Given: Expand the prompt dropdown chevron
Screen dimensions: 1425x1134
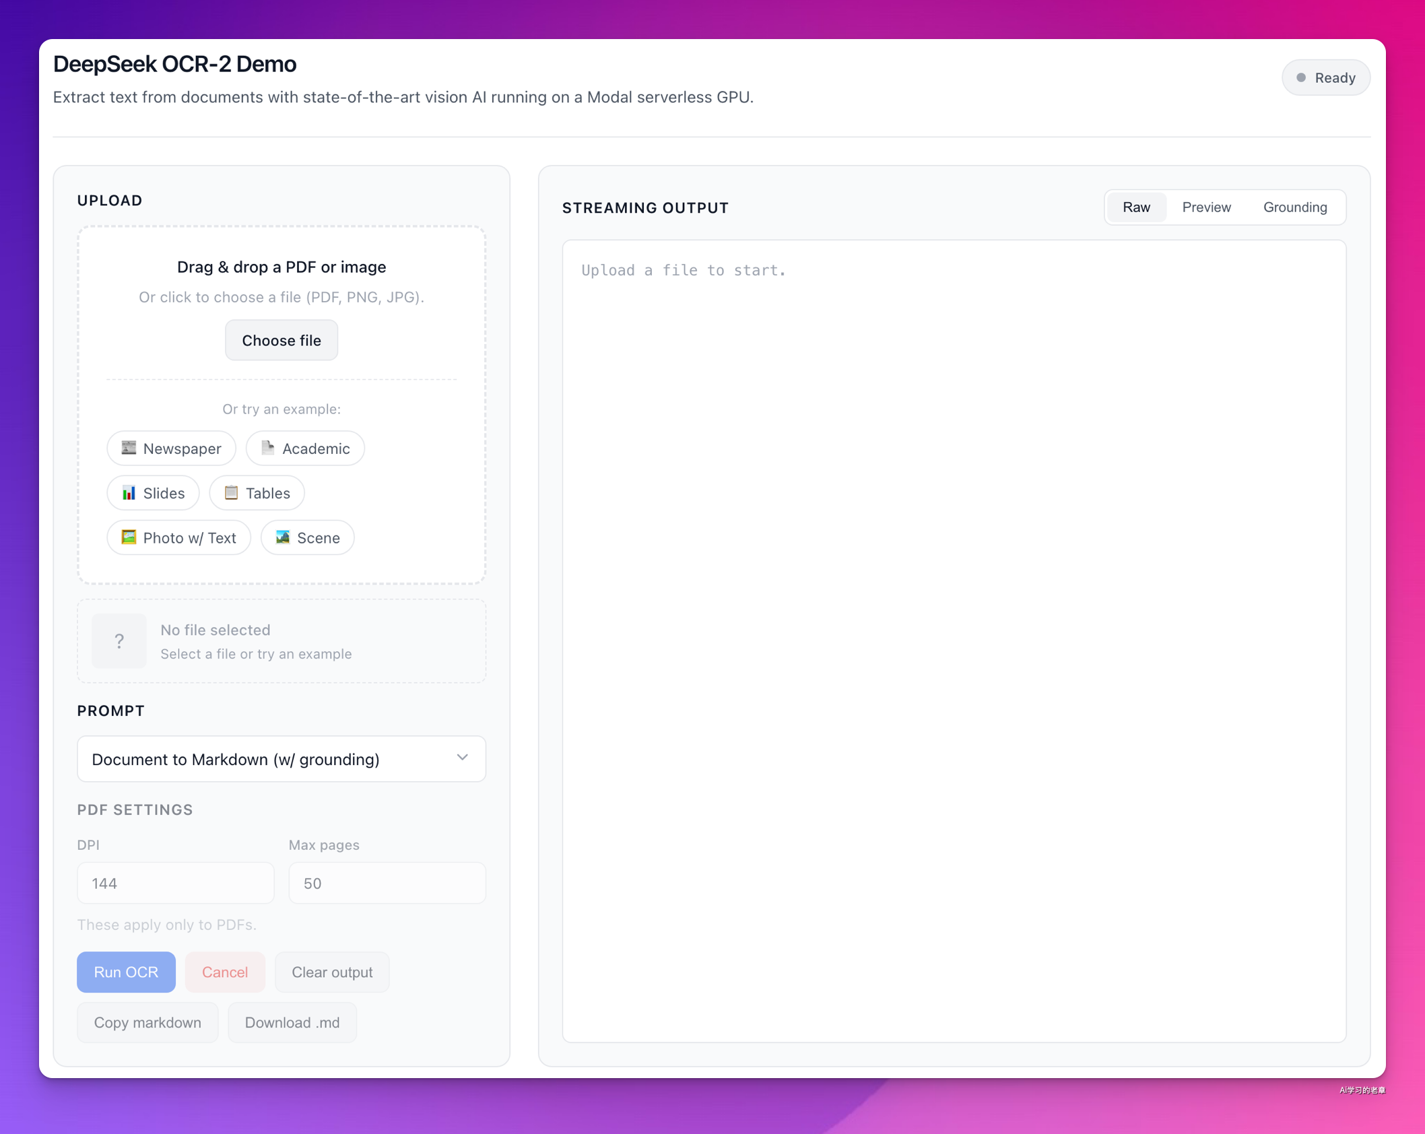Looking at the screenshot, I should (x=462, y=758).
